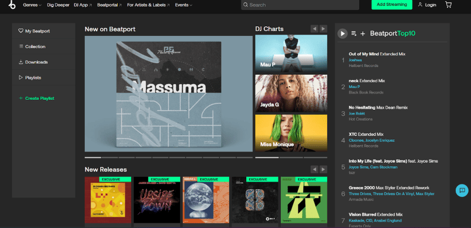Click the Add Streaming button
The height and width of the screenshot is (228, 471).
(x=392, y=5)
